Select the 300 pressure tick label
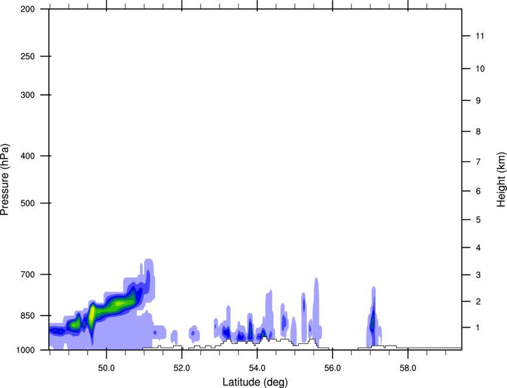The height and width of the screenshot is (388, 507). [x=27, y=95]
